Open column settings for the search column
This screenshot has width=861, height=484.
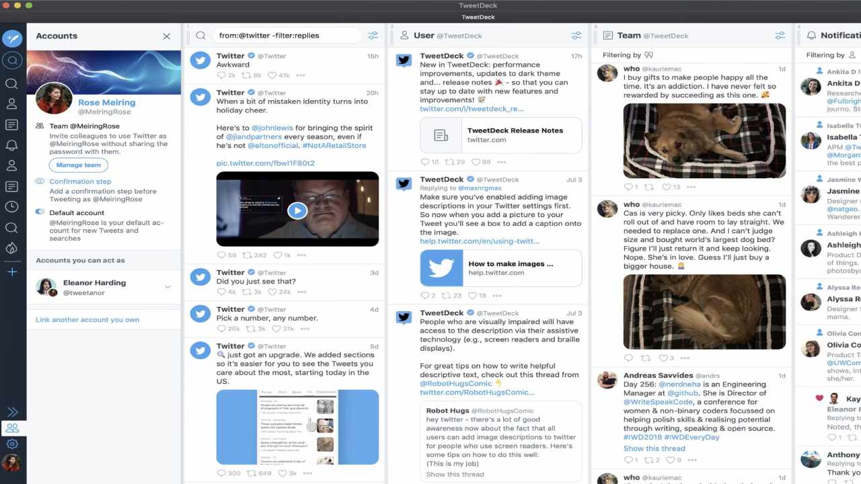click(373, 36)
